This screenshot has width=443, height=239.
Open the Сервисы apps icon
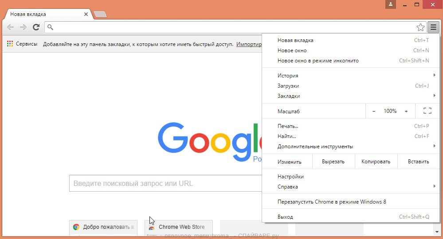tap(10, 44)
